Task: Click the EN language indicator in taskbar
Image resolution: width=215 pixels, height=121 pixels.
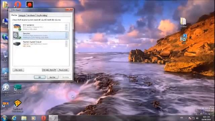Action: coord(181,118)
